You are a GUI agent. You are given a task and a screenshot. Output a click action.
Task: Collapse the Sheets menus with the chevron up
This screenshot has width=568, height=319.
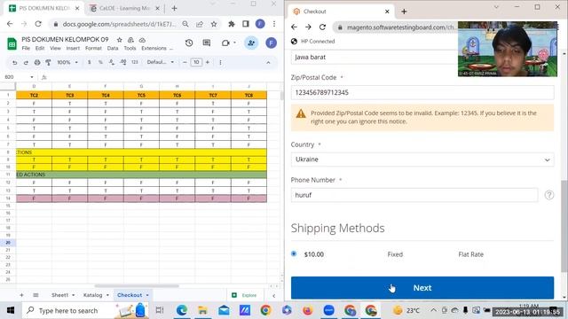(x=268, y=63)
